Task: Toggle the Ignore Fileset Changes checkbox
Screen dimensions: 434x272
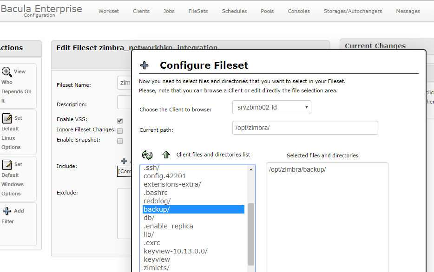Action: [120, 131]
